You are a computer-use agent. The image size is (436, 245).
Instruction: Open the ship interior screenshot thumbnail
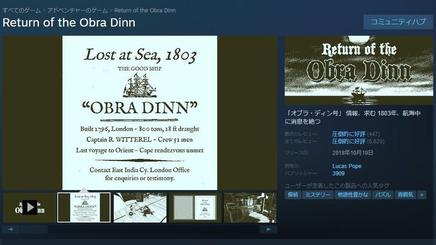250,207
